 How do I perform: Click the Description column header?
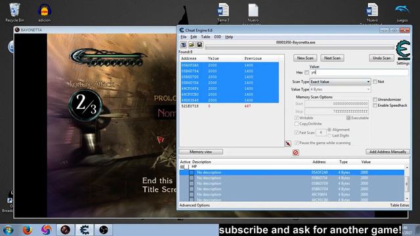pos(201,162)
